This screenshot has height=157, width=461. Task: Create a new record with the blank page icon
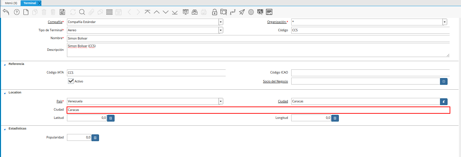[x=26, y=12]
